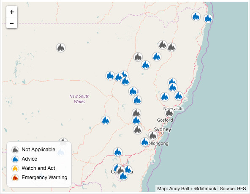This screenshot has width=250, height=194.
Task: Open the @datafunk attribution link
Action: (x=205, y=189)
